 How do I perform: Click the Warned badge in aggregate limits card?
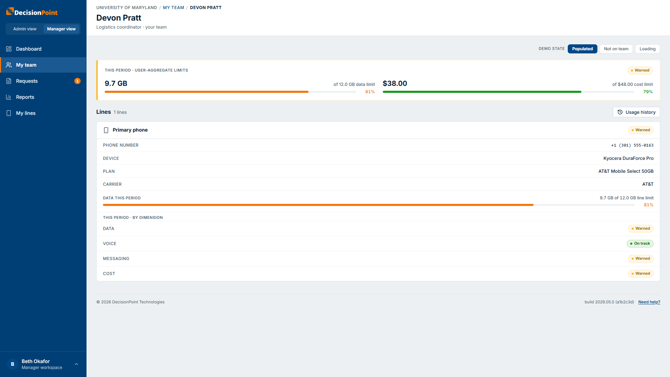pyautogui.click(x=640, y=71)
